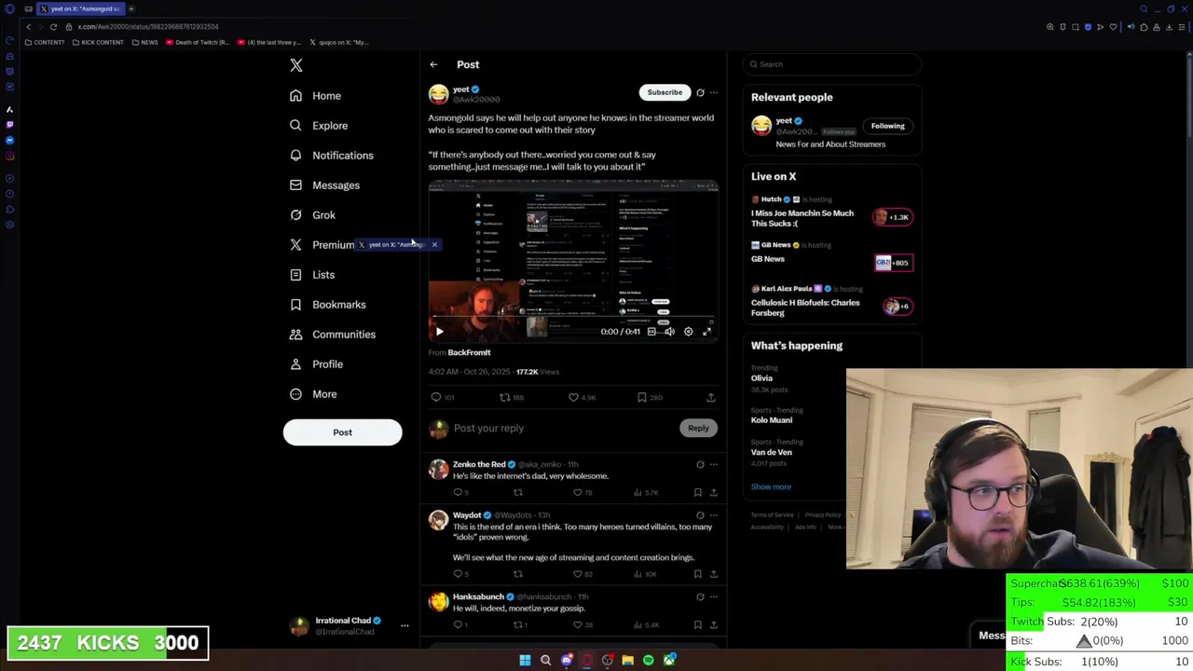
Task: Reply to the main post via comment icon
Action: tap(436, 397)
